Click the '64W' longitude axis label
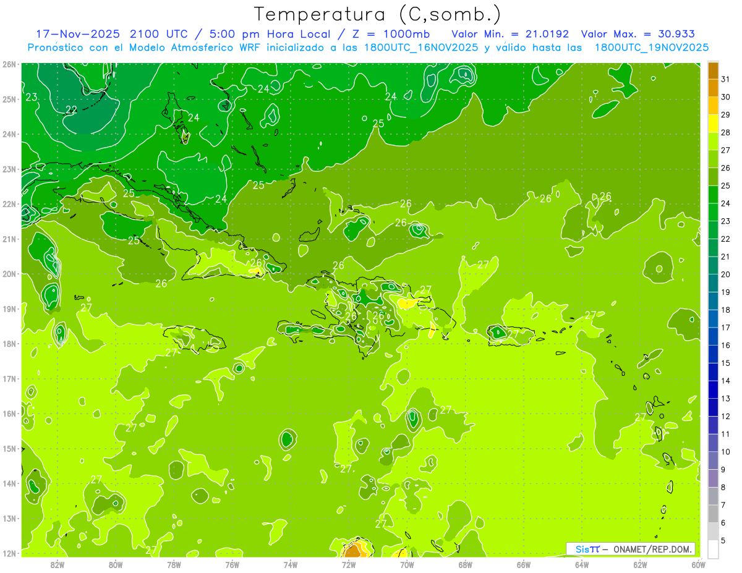Screen dimensions: 742x573 (582, 564)
